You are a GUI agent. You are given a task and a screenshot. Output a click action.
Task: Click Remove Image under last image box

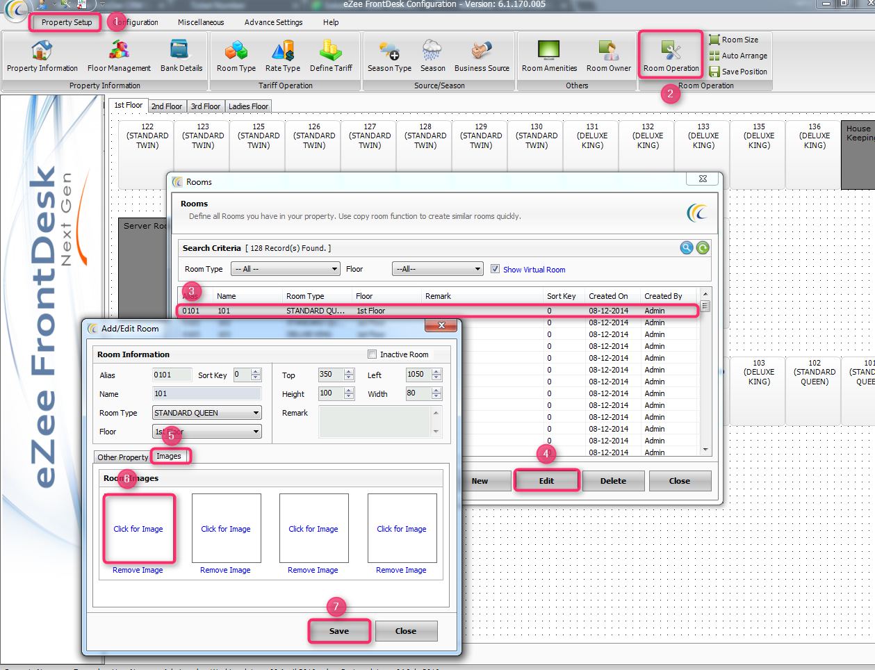pyautogui.click(x=401, y=570)
